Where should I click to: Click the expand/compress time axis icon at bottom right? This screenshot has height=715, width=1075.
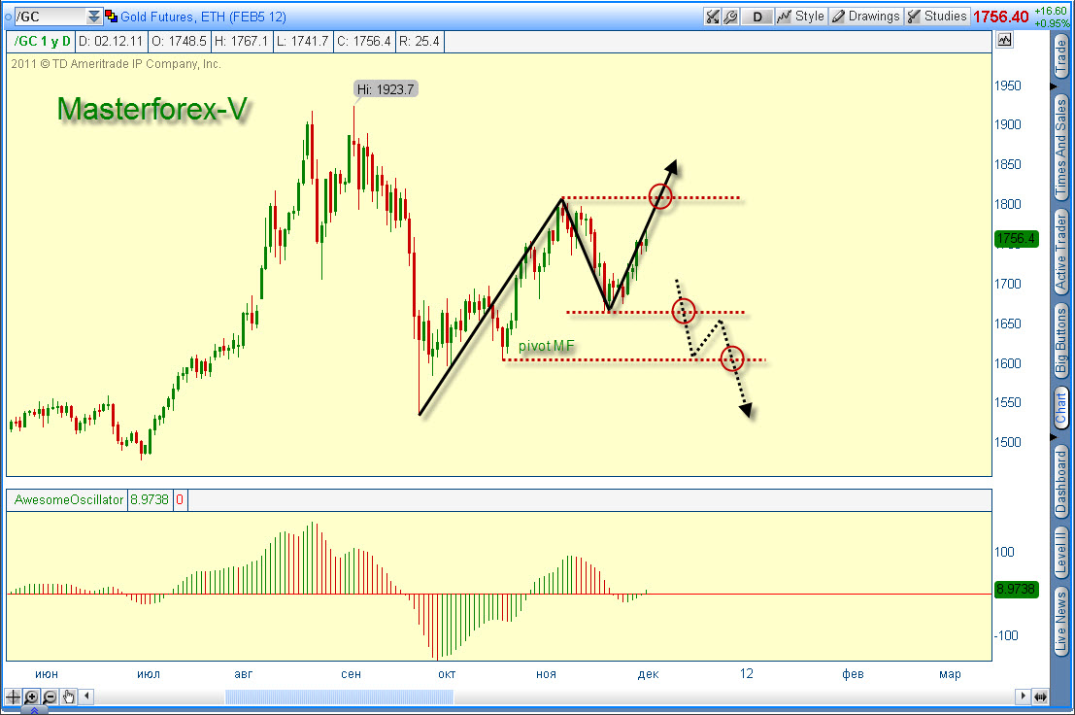1040,697
